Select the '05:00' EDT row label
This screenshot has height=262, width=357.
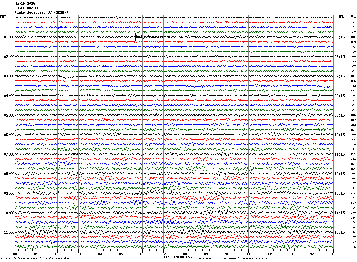pyautogui.click(x=9, y=115)
